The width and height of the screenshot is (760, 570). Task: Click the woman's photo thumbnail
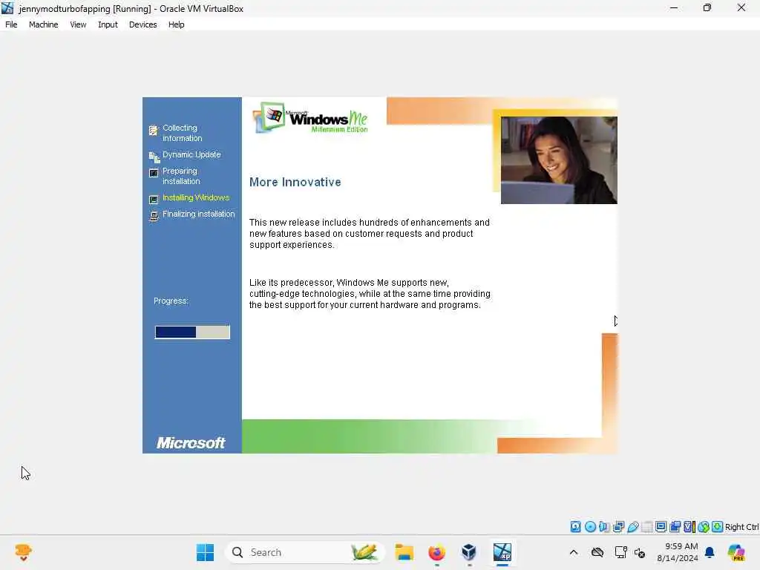[x=559, y=160]
